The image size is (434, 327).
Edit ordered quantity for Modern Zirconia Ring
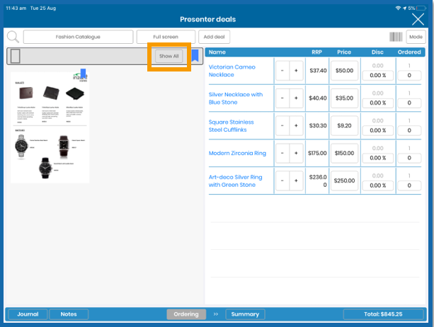409,158
